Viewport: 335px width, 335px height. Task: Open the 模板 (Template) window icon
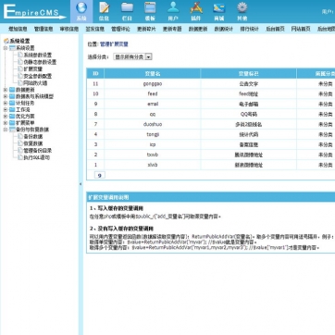tap(150, 7)
